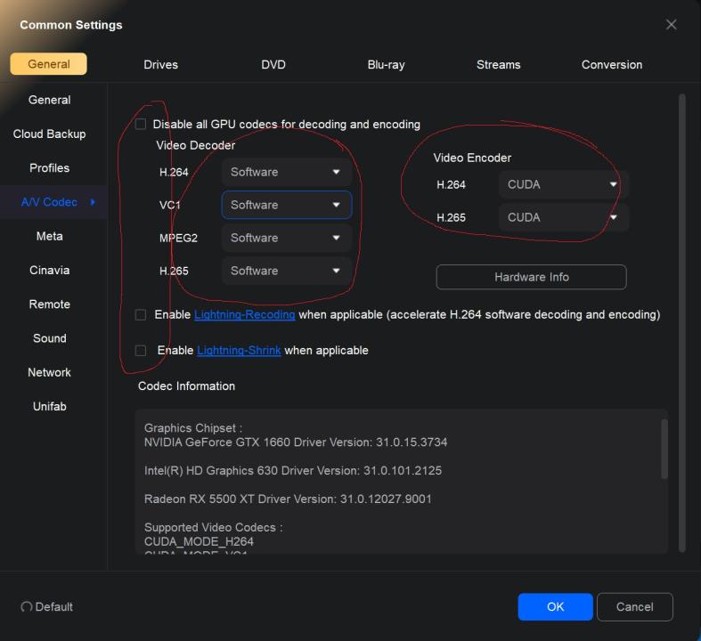Viewport: 701px width, 641px height.
Task: Enable Lightning-Recoding checkbox
Action: pos(141,314)
